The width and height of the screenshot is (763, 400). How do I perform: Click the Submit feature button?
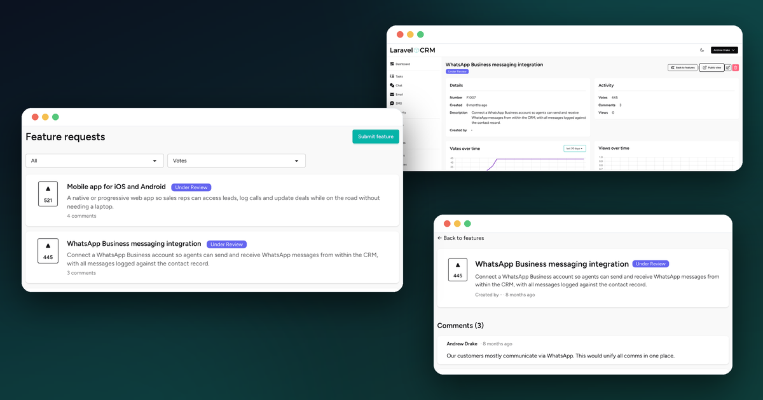tap(376, 137)
